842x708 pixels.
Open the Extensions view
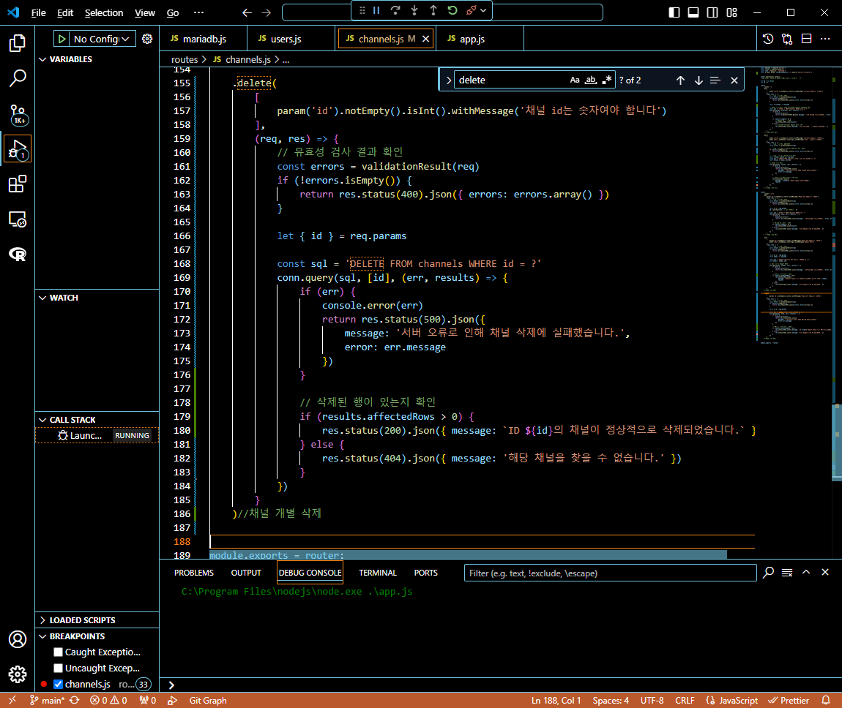coord(17,184)
